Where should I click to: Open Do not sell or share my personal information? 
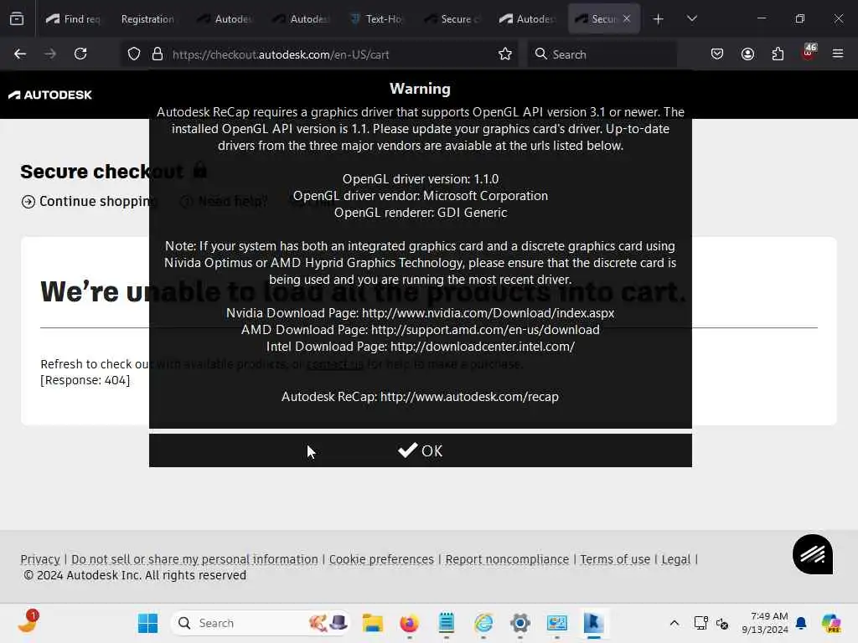tap(194, 559)
